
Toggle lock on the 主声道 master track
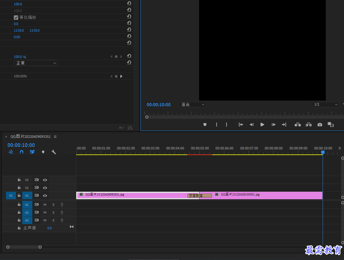[x=19, y=228]
